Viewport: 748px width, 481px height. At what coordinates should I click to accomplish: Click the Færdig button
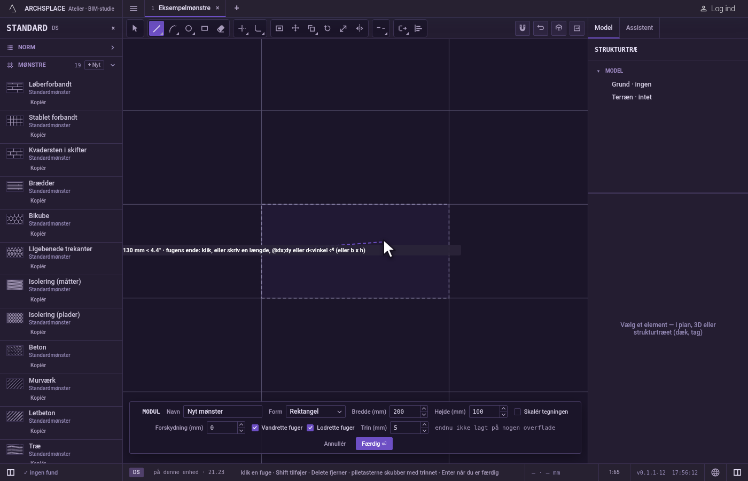[x=374, y=444]
